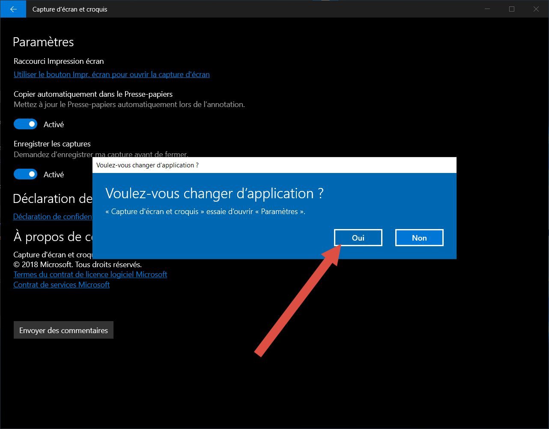The height and width of the screenshot is (429, 549).
Task: Open the Impr. écran shortcut settings link
Action: (112, 74)
